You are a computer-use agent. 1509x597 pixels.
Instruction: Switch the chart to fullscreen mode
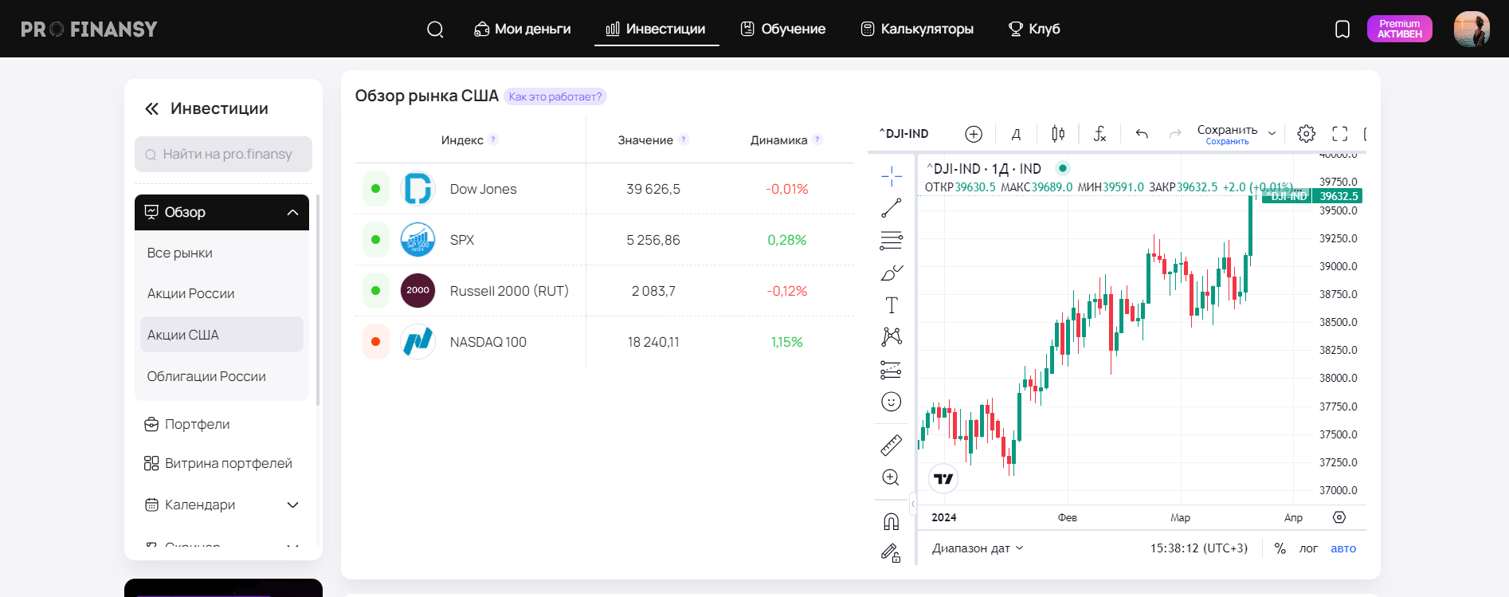(1340, 134)
